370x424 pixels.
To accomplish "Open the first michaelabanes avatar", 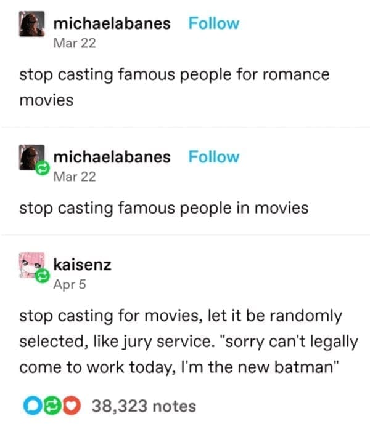I will (x=31, y=24).
